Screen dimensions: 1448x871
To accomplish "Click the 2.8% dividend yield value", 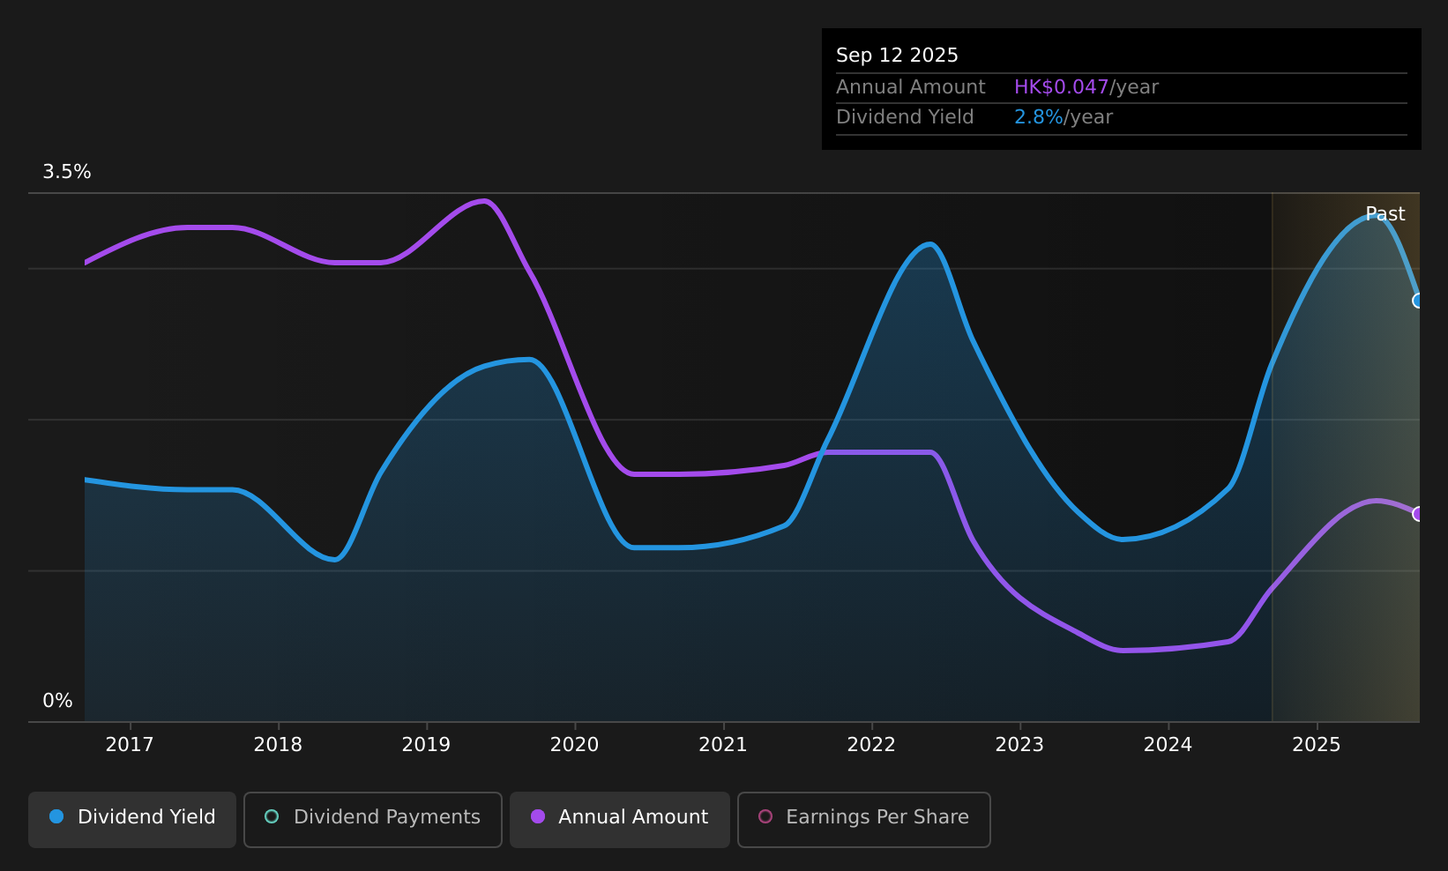I will click(1039, 117).
